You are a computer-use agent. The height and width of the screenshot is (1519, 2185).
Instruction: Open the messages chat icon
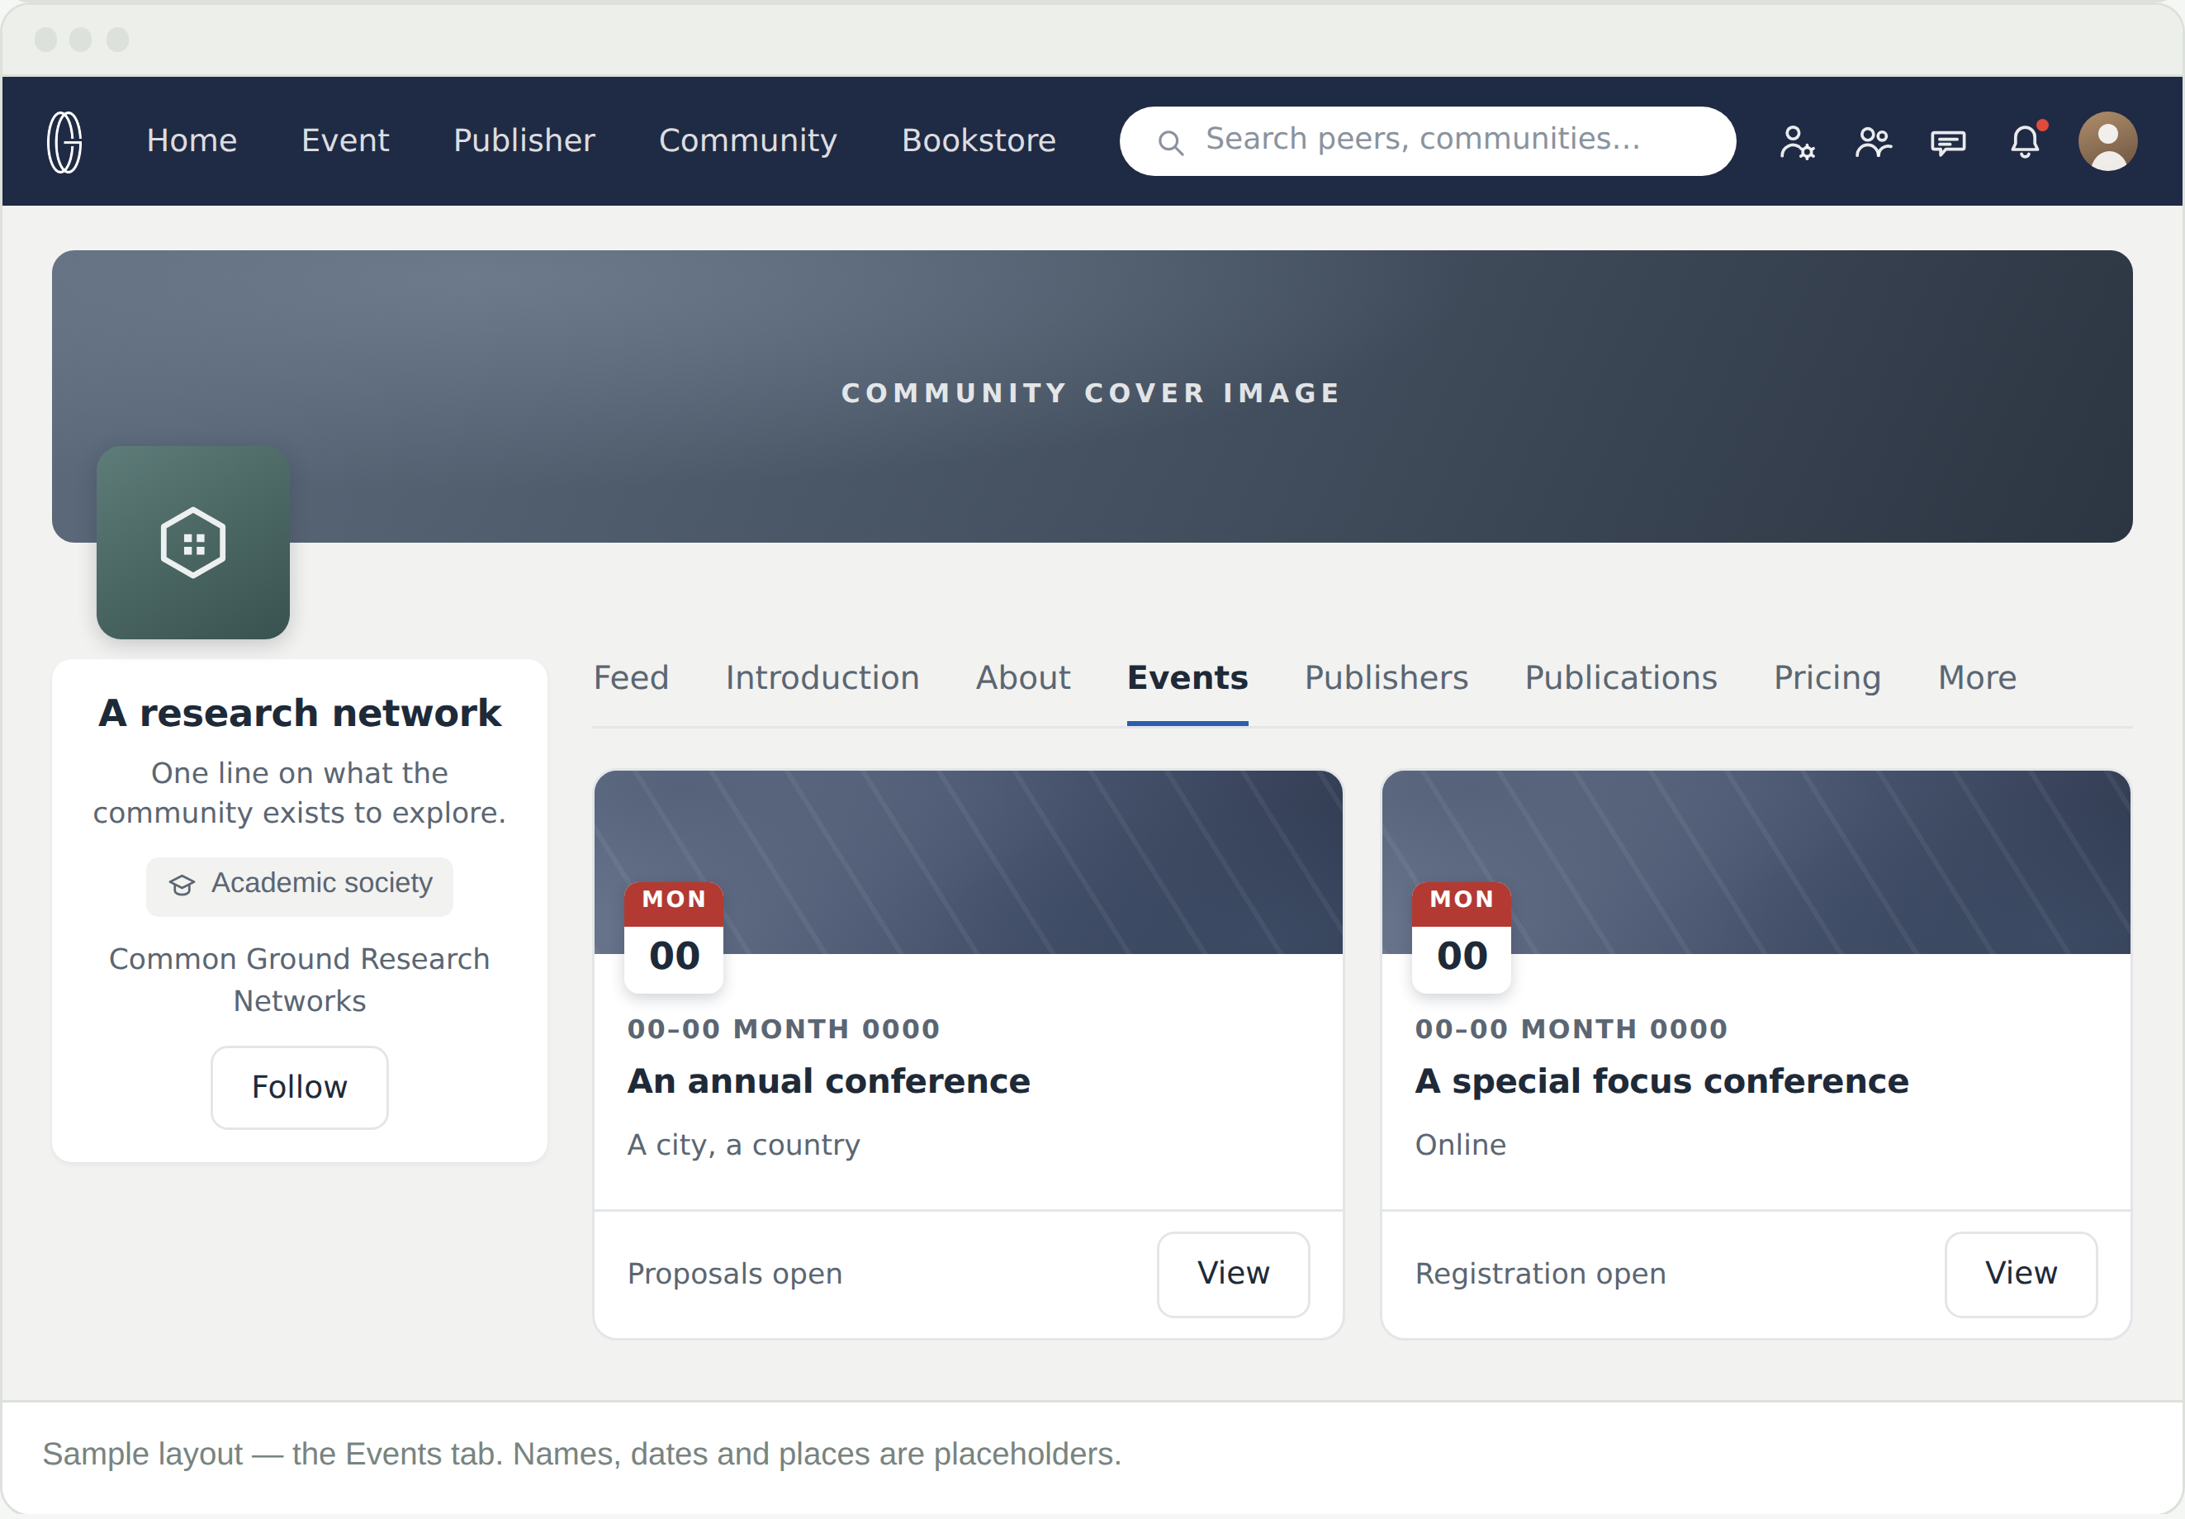[1948, 143]
